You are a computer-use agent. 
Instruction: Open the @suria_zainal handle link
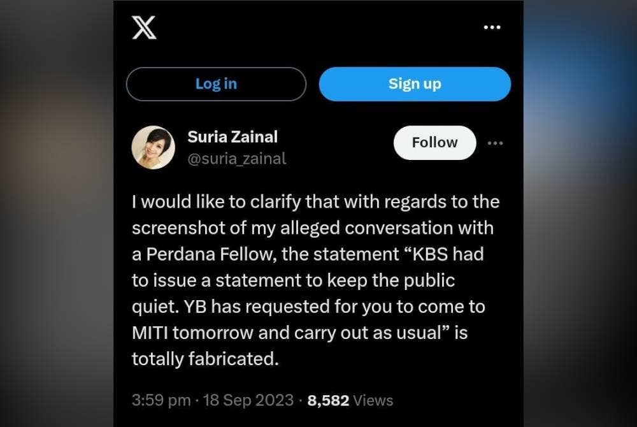(x=238, y=159)
